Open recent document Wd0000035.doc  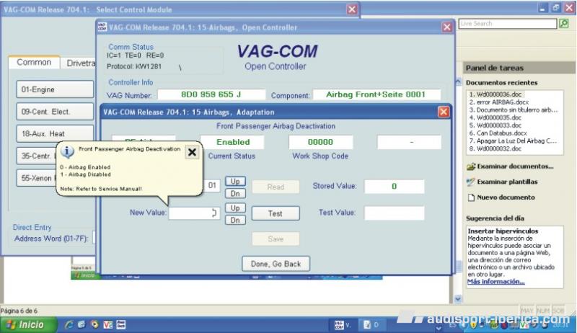[x=495, y=117]
